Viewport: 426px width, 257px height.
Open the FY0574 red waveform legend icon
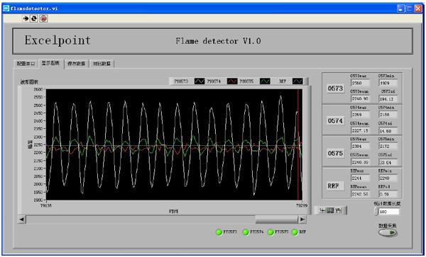click(232, 81)
